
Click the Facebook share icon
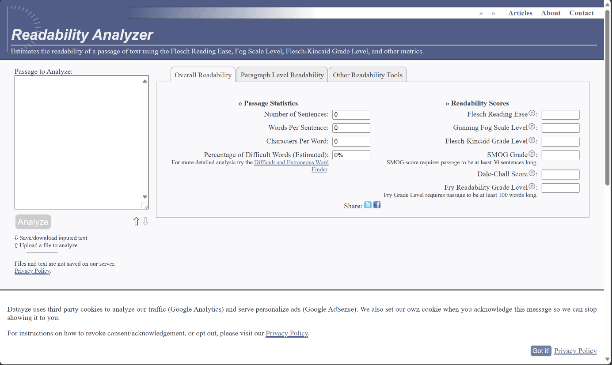(x=377, y=205)
